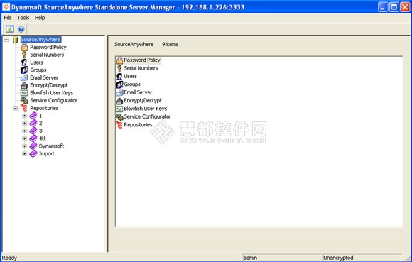Open the File menu
This screenshot has width=412, height=262.
tap(8, 18)
